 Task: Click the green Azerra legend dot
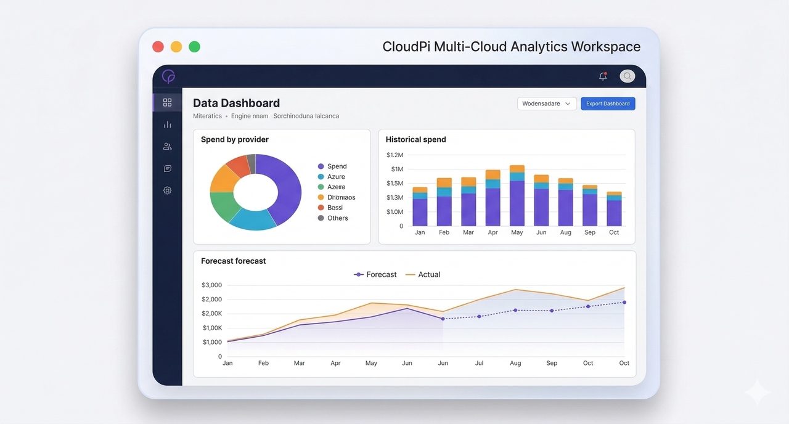[x=321, y=187]
